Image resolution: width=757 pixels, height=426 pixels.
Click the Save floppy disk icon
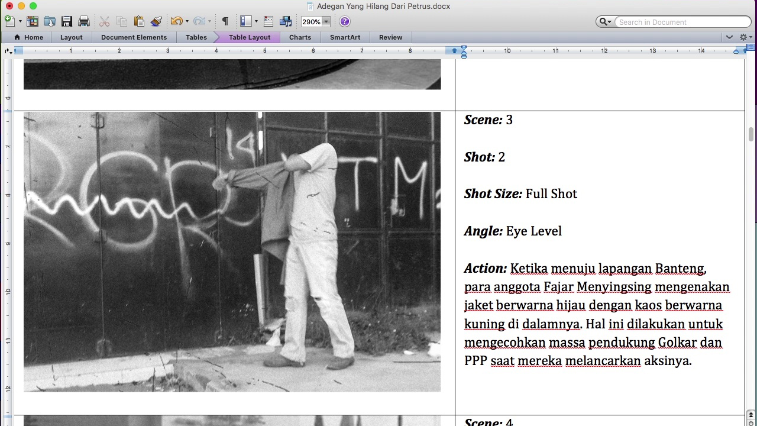tap(67, 21)
